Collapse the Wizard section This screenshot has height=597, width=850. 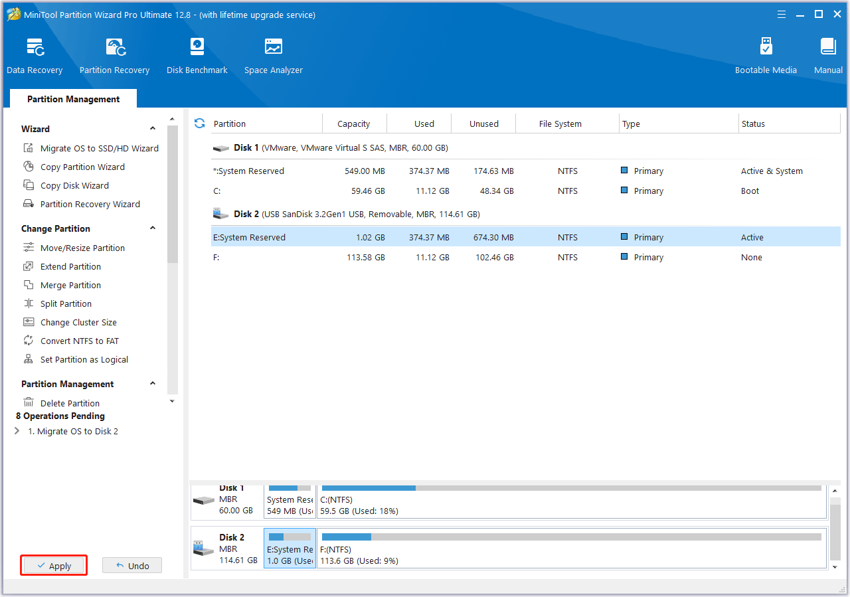[153, 129]
